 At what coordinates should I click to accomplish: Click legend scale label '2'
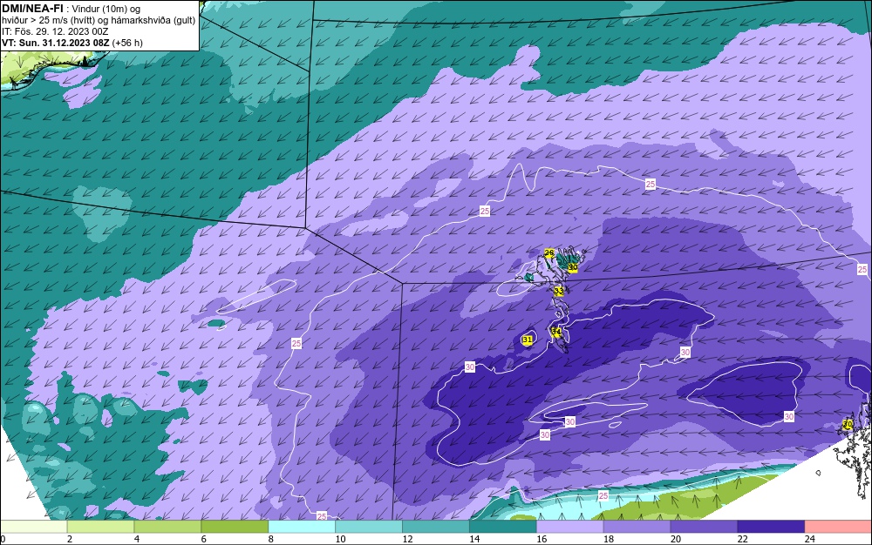tap(70, 539)
